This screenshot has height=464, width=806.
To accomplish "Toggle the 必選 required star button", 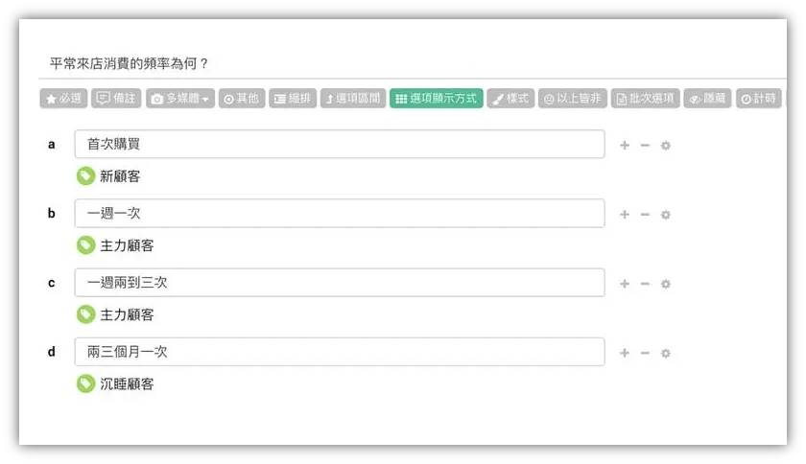I will coord(63,98).
